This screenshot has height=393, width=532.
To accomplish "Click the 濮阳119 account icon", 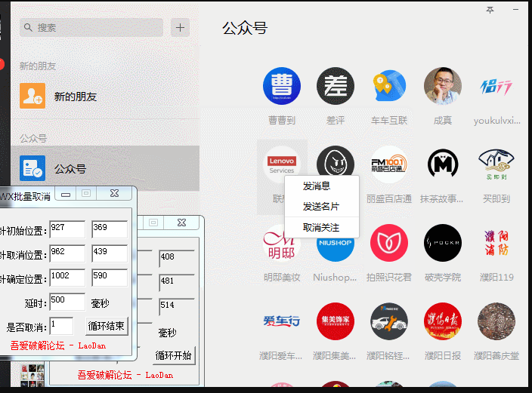I will 496,243.
